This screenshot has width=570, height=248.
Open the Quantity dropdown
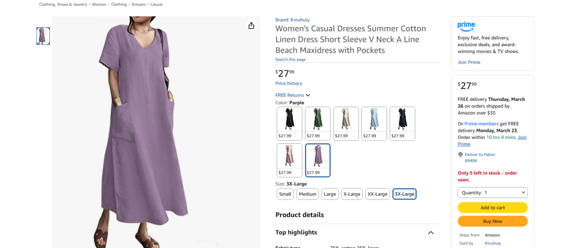click(492, 193)
